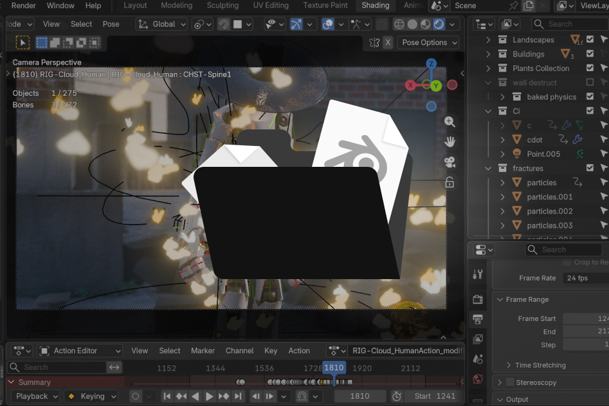Open the Tool properties tab

coord(478,274)
